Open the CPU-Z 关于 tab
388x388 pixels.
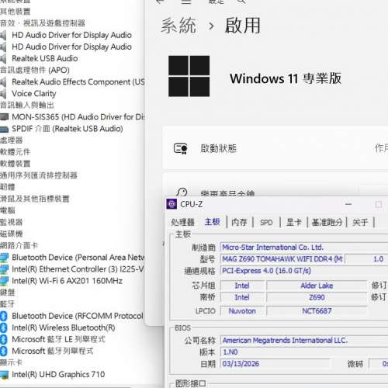click(360, 222)
